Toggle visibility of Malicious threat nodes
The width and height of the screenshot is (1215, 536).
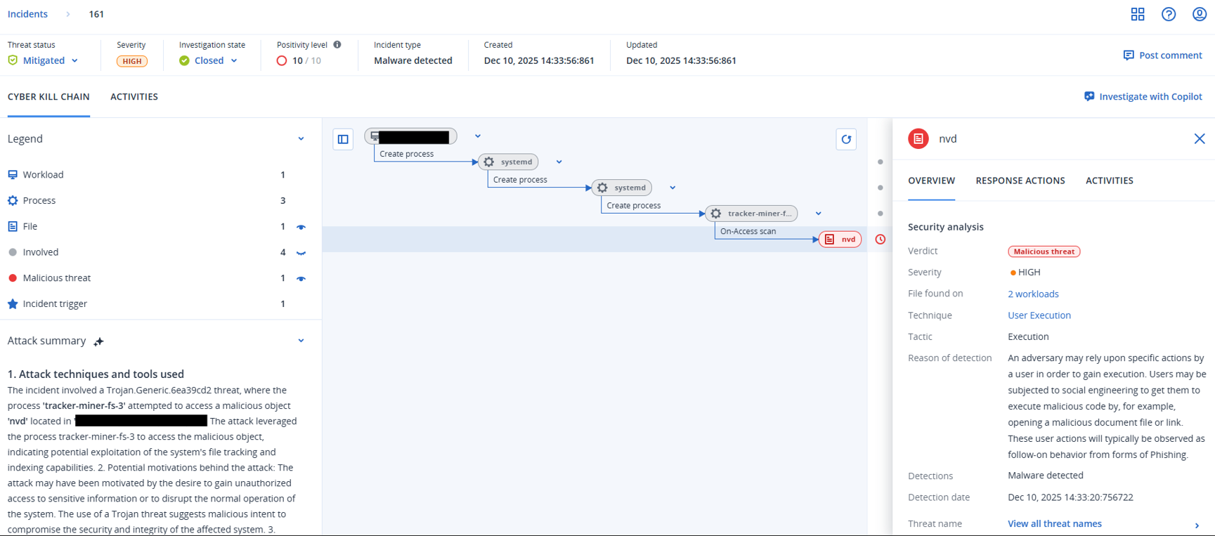point(301,279)
